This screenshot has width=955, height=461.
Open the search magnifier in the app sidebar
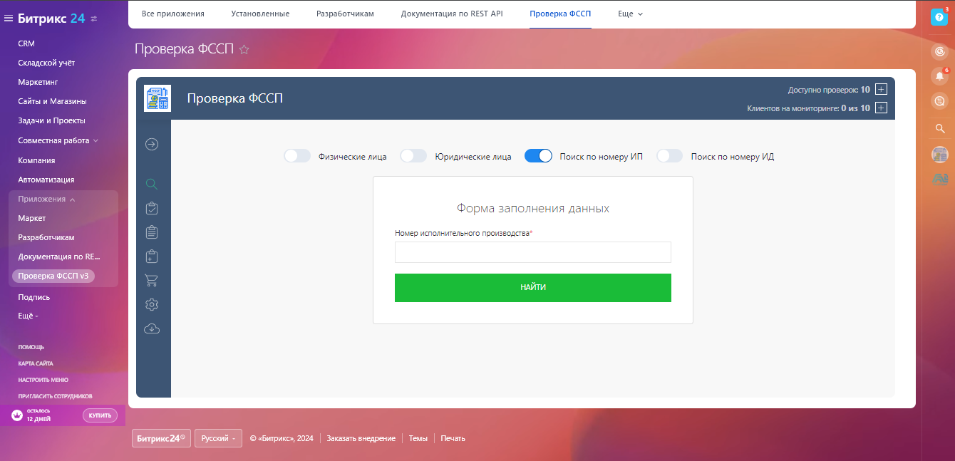(151, 184)
